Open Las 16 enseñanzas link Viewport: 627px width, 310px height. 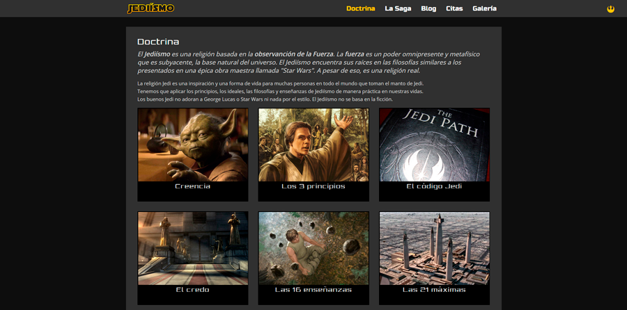313,289
